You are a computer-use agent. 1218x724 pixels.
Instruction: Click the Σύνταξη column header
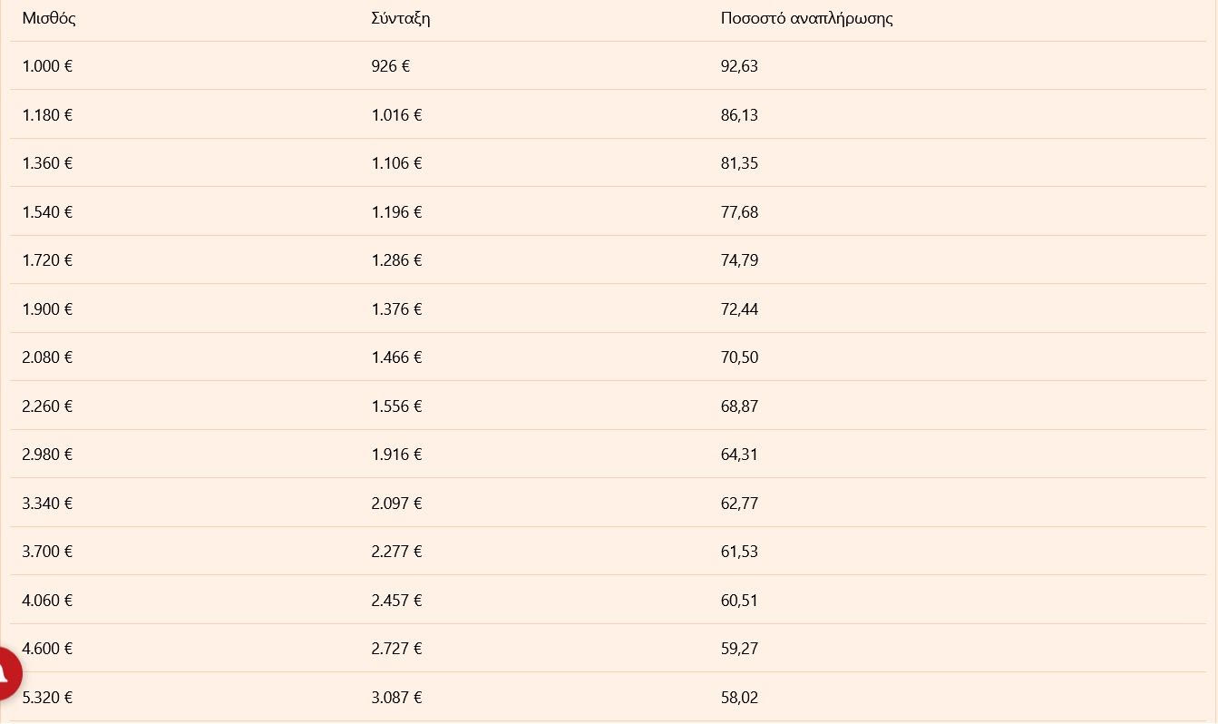point(400,18)
